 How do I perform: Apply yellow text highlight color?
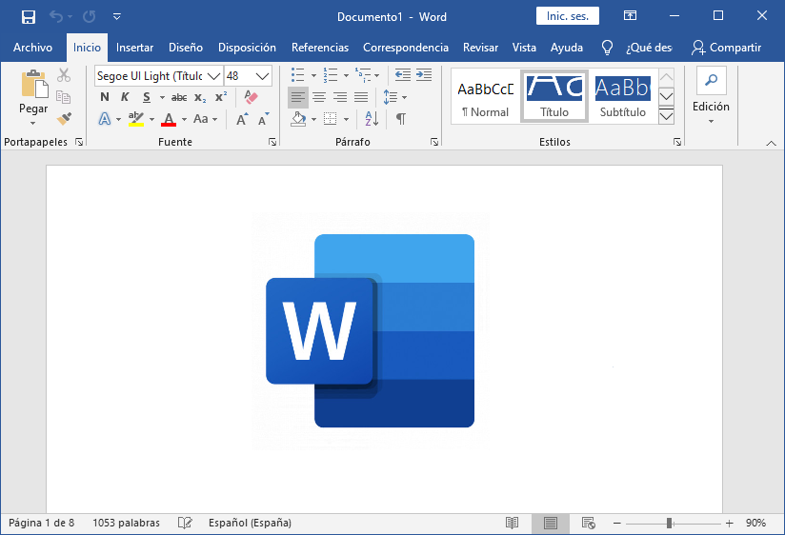[135, 119]
